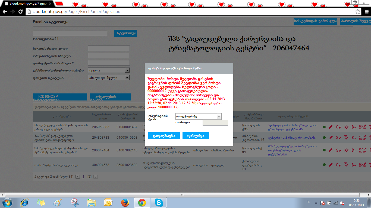
Task: Click dollar-arrow send prices icon, last row
Action: click(354, 165)
